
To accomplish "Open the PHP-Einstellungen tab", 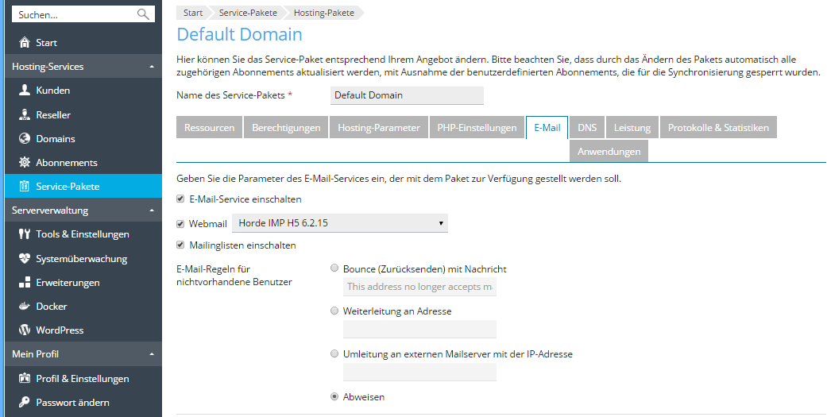I will point(477,128).
